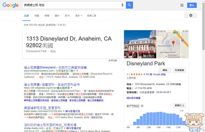The width and height of the screenshot is (205, 132).
Task: Open the 搜尋工具 option
Action: 92,16
